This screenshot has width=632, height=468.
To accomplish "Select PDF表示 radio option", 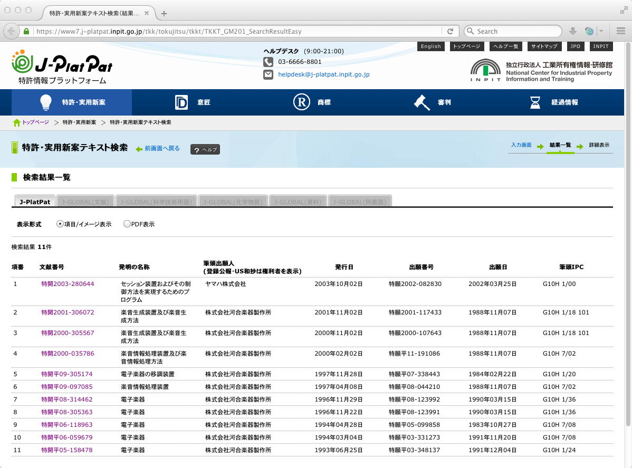I will coord(127,224).
